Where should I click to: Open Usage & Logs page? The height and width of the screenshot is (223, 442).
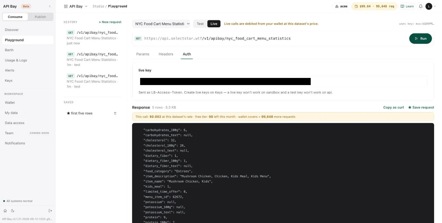pos(28,60)
